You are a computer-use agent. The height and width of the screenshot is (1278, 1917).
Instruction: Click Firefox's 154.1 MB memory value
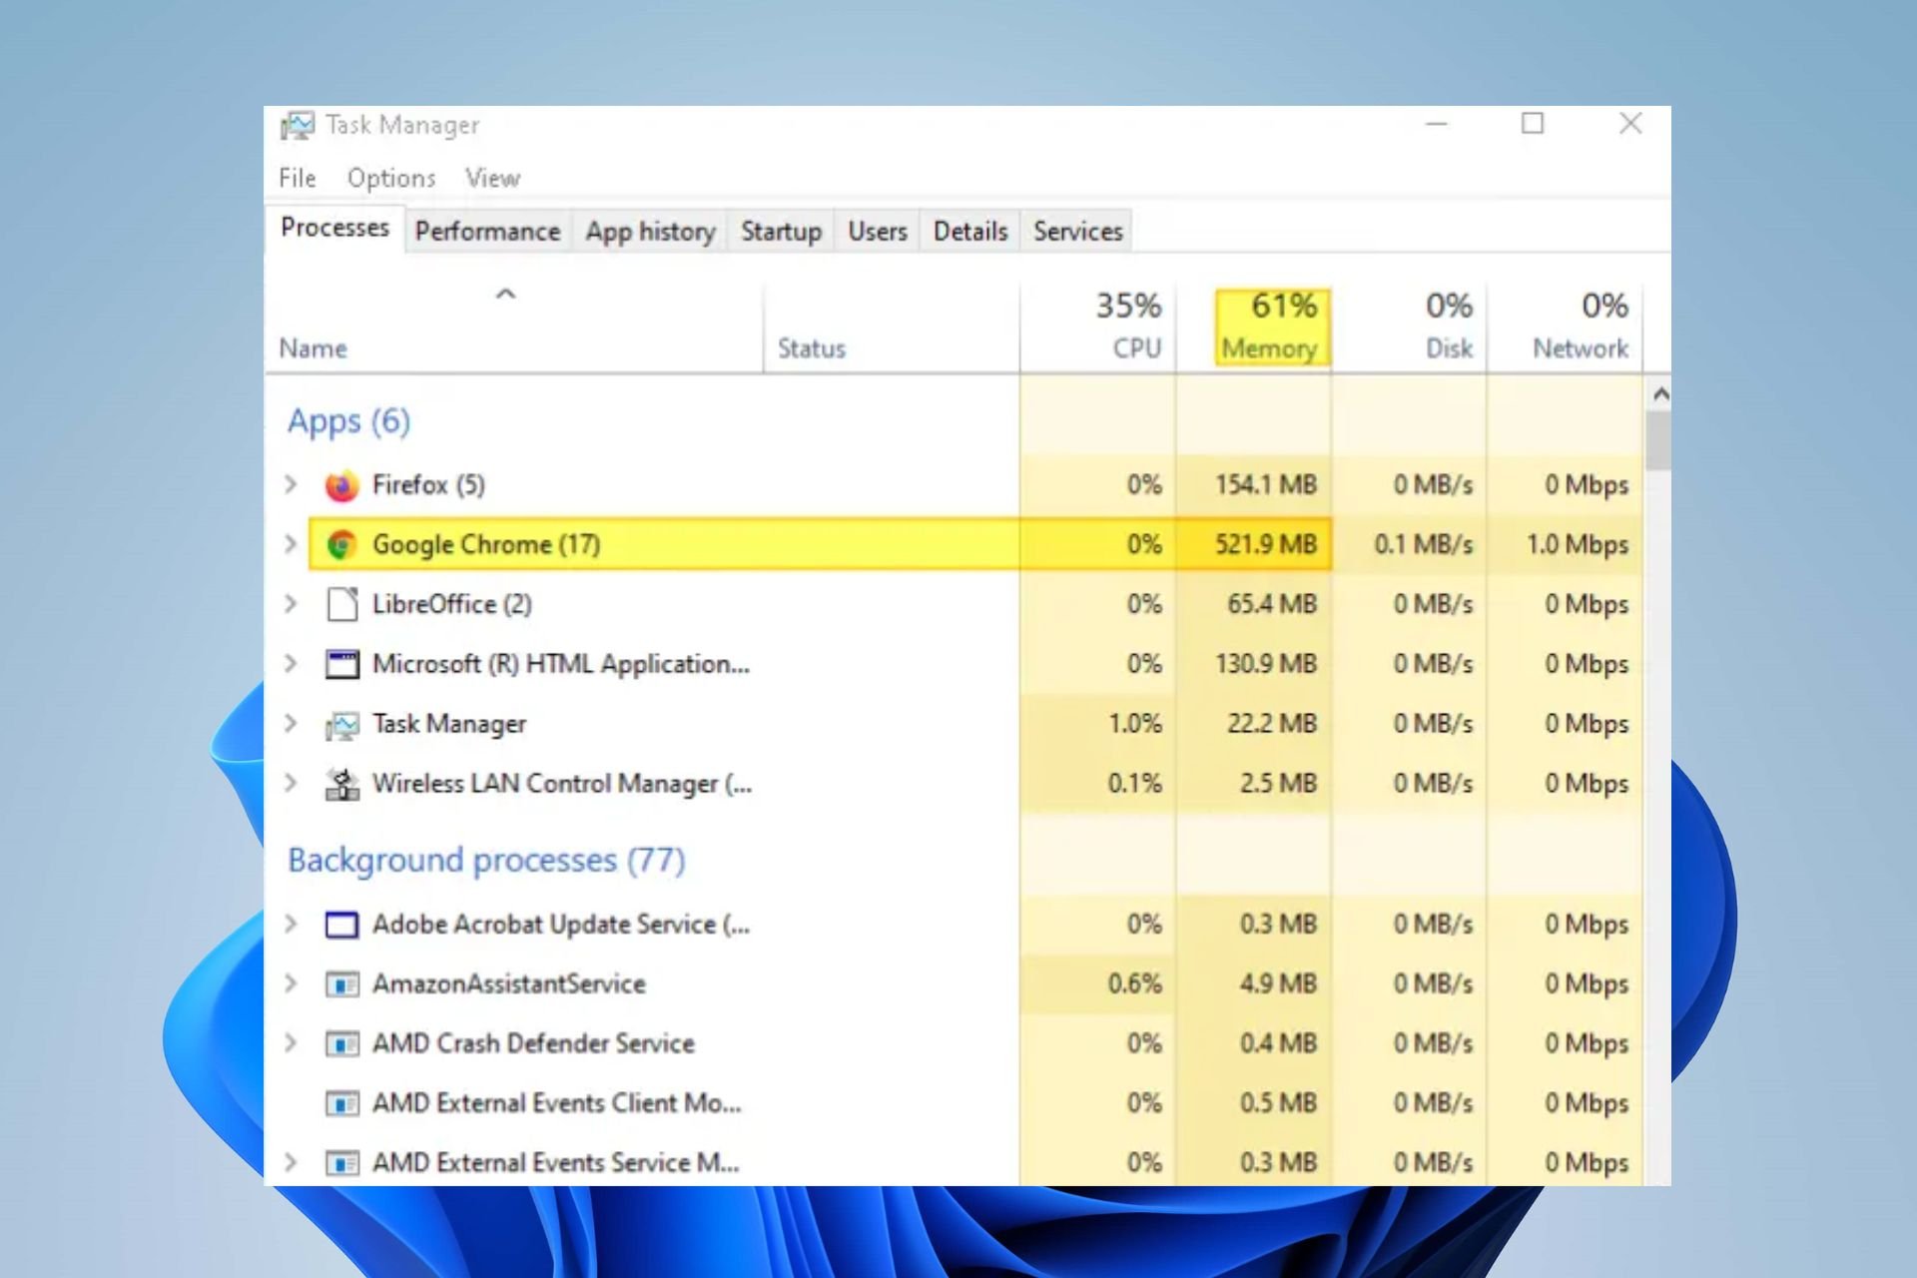[x=1265, y=484]
